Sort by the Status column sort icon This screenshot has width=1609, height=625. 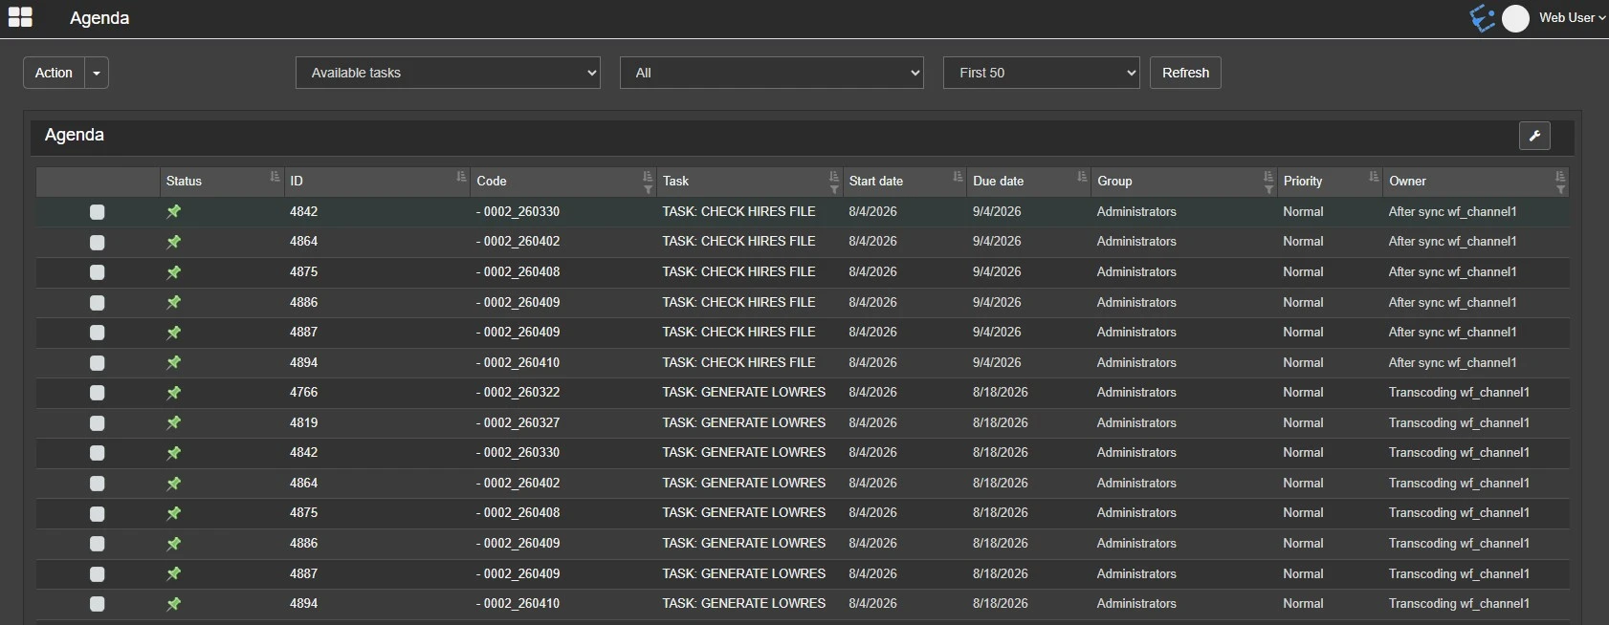pos(275,176)
